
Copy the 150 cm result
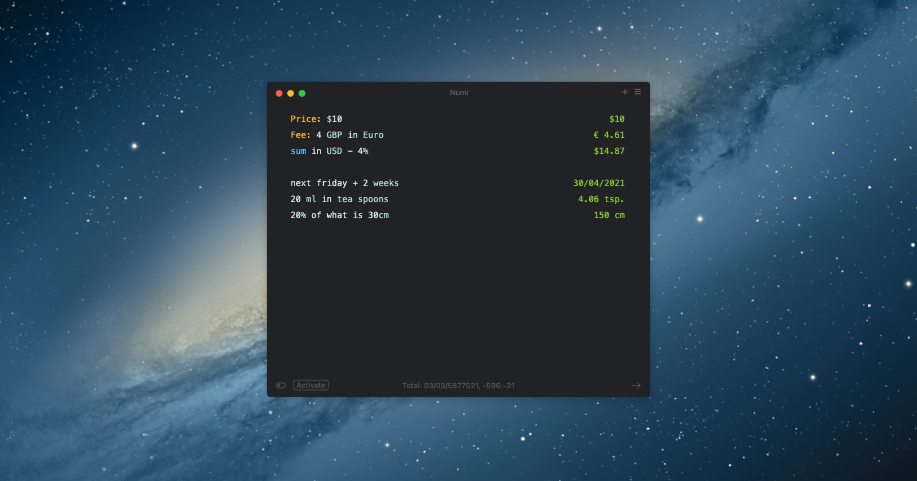pos(609,215)
